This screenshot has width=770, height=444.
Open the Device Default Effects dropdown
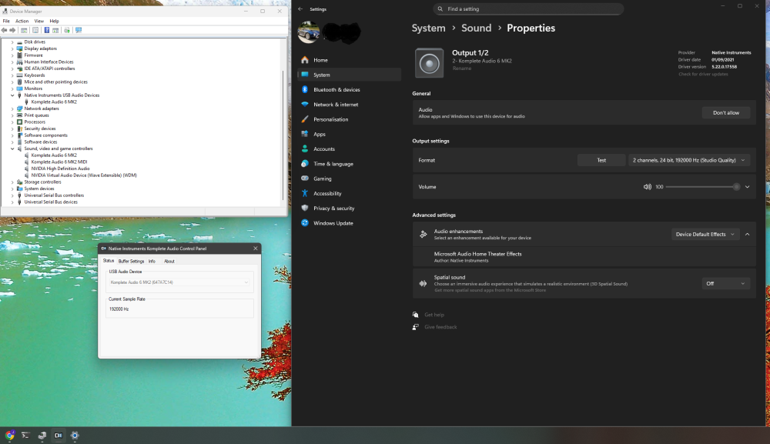[705, 235]
